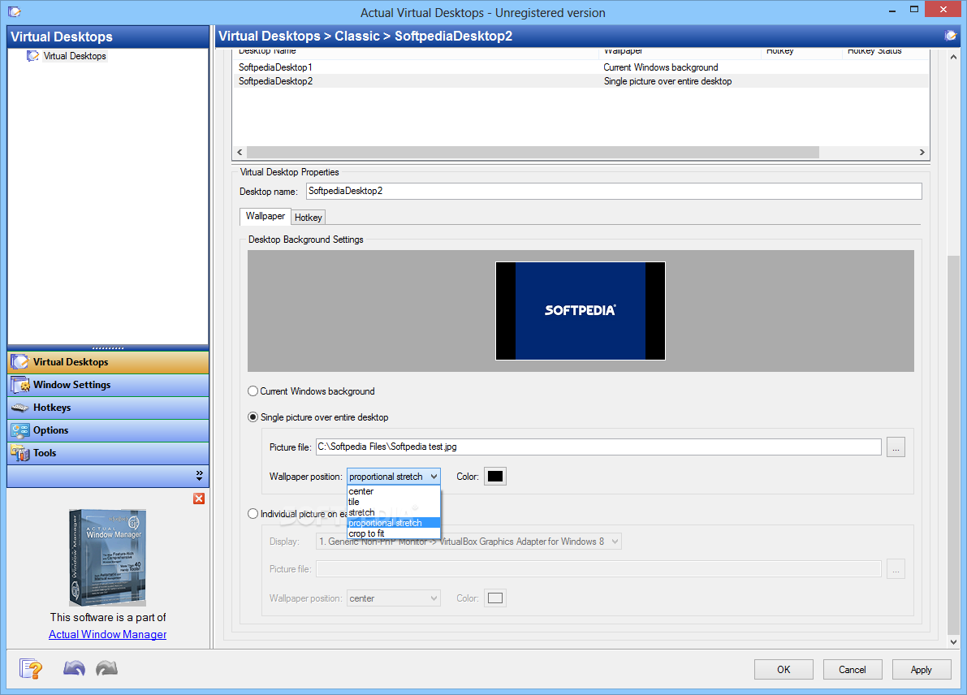Click the 'Current Windows background' wallpaper cell
The width and height of the screenshot is (967, 695).
[660, 67]
